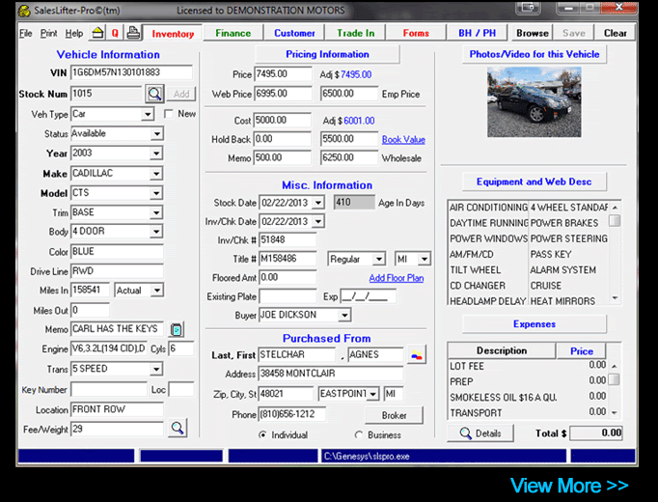
Task: Click the expenses list scrollbar up arrow
Action: [614, 366]
